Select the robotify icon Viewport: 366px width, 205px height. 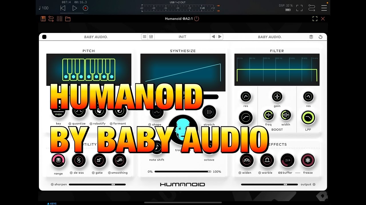tap(99, 112)
